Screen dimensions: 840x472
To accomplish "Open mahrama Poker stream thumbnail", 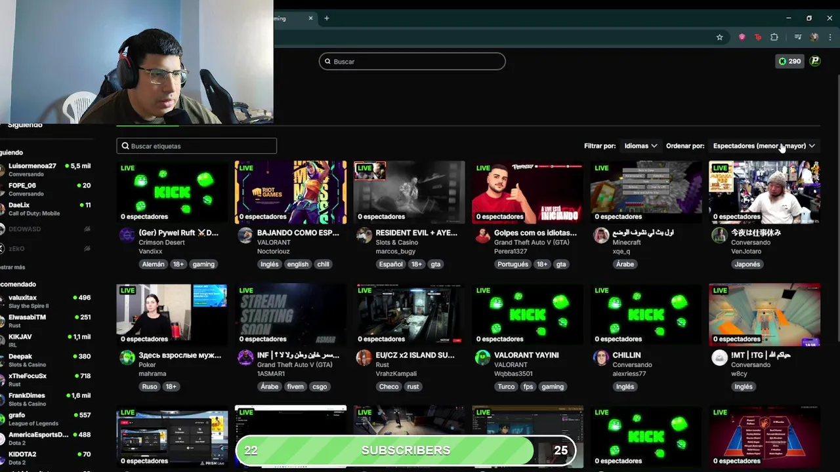I will pos(172,314).
